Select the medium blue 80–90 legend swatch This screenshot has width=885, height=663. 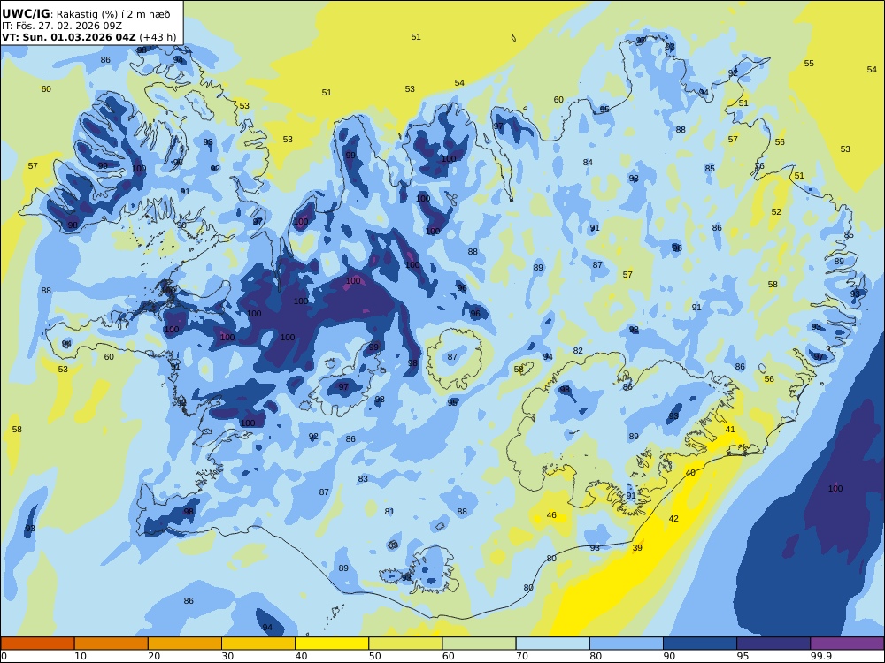click(x=627, y=644)
